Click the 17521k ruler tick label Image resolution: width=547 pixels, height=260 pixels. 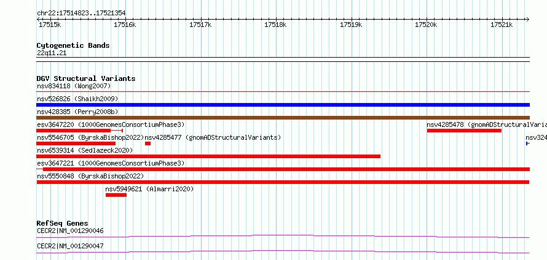point(502,25)
